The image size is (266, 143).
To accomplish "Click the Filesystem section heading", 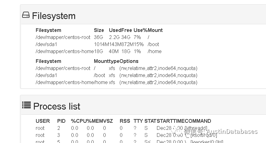I will point(54,16).
